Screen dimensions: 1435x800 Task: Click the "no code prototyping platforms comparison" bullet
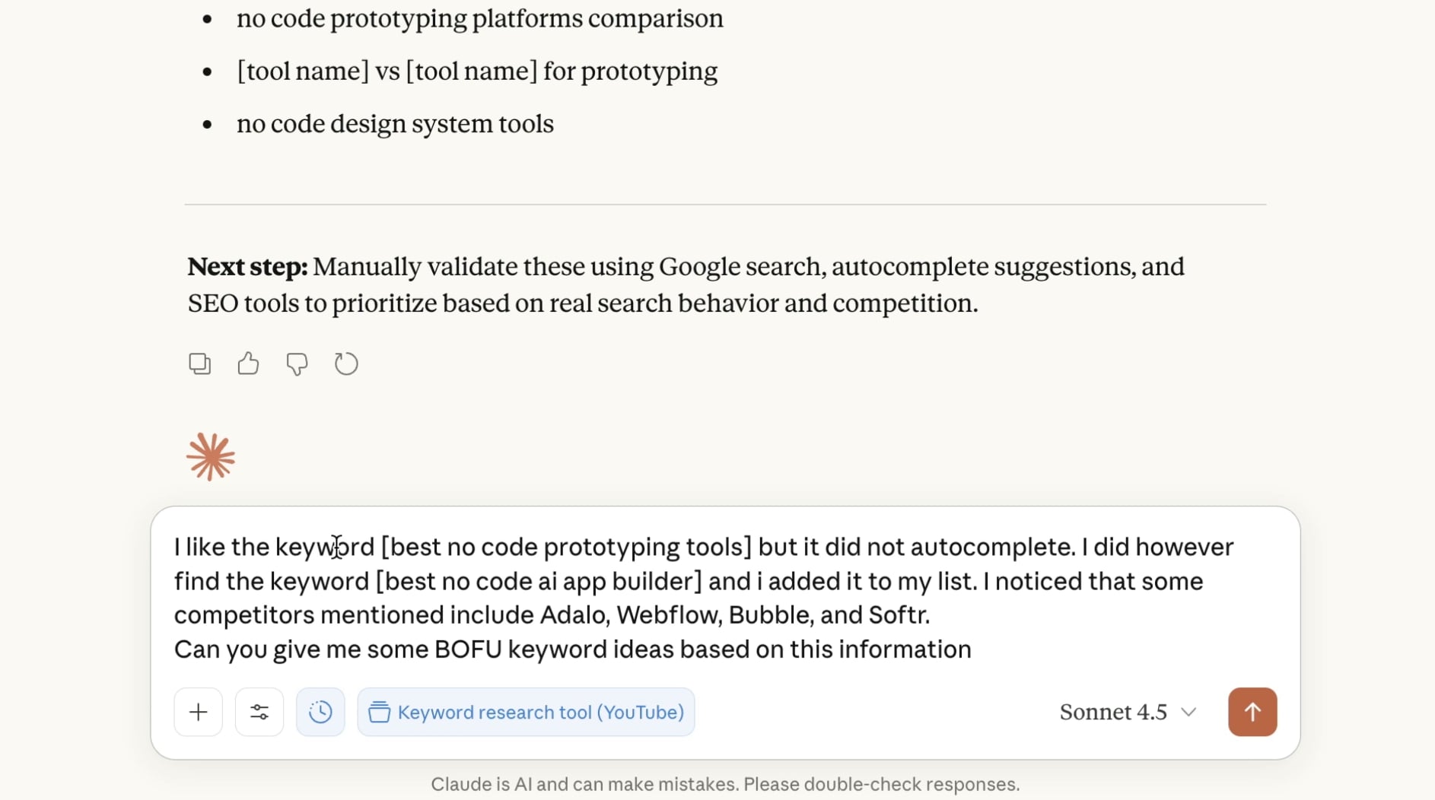(x=479, y=18)
